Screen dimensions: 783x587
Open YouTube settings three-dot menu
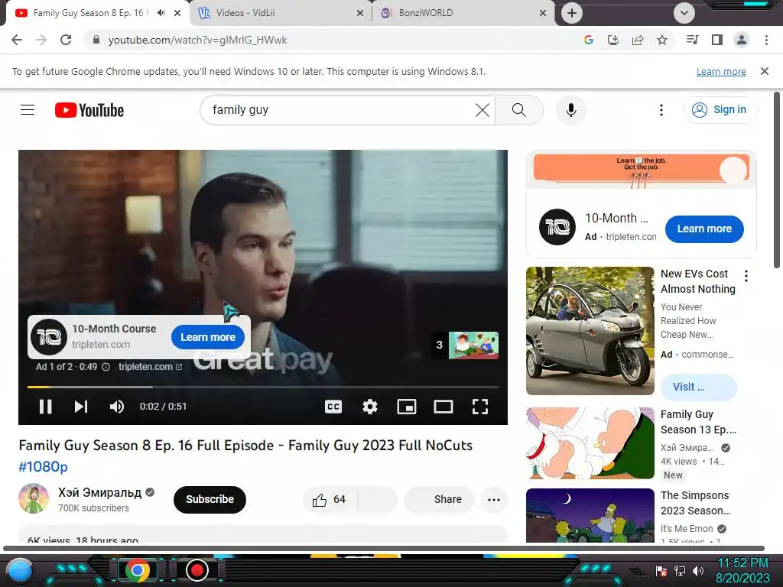[x=661, y=110]
